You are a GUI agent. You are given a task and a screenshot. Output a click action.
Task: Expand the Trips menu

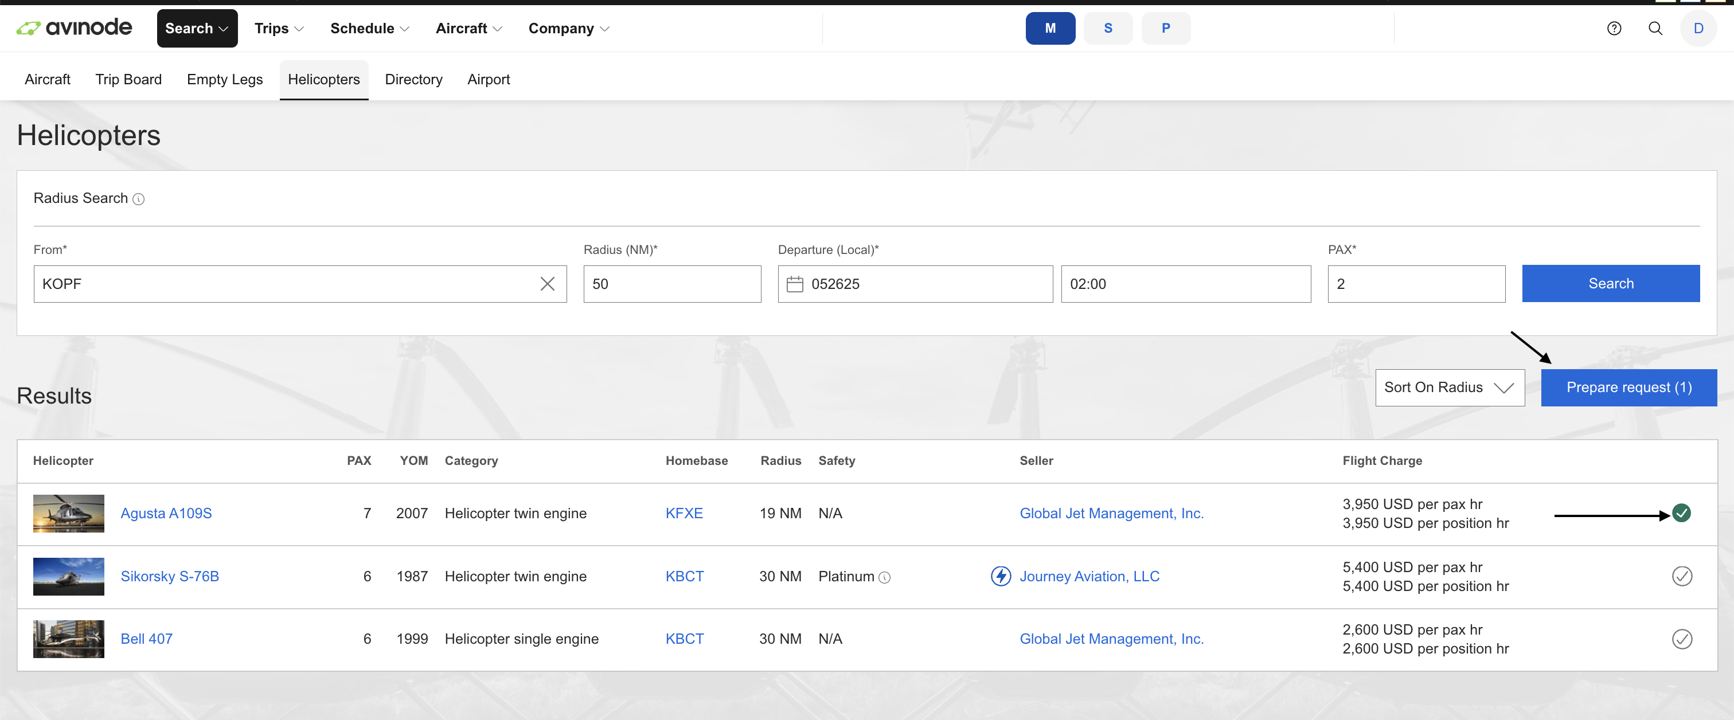279,28
